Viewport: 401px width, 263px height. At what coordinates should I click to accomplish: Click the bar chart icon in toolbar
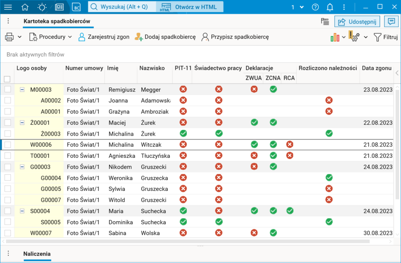[335, 37]
